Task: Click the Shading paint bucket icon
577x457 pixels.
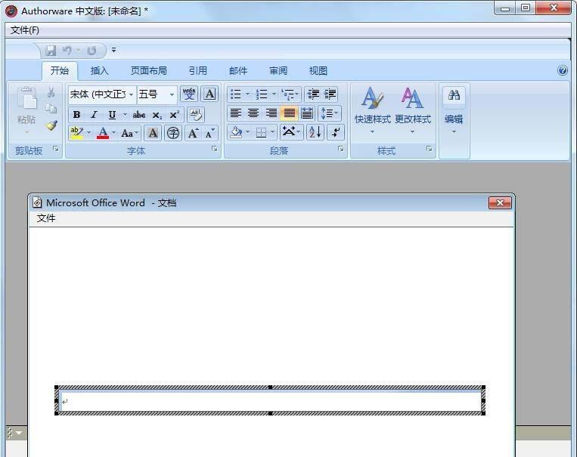Action: pyautogui.click(x=235, y=132)
